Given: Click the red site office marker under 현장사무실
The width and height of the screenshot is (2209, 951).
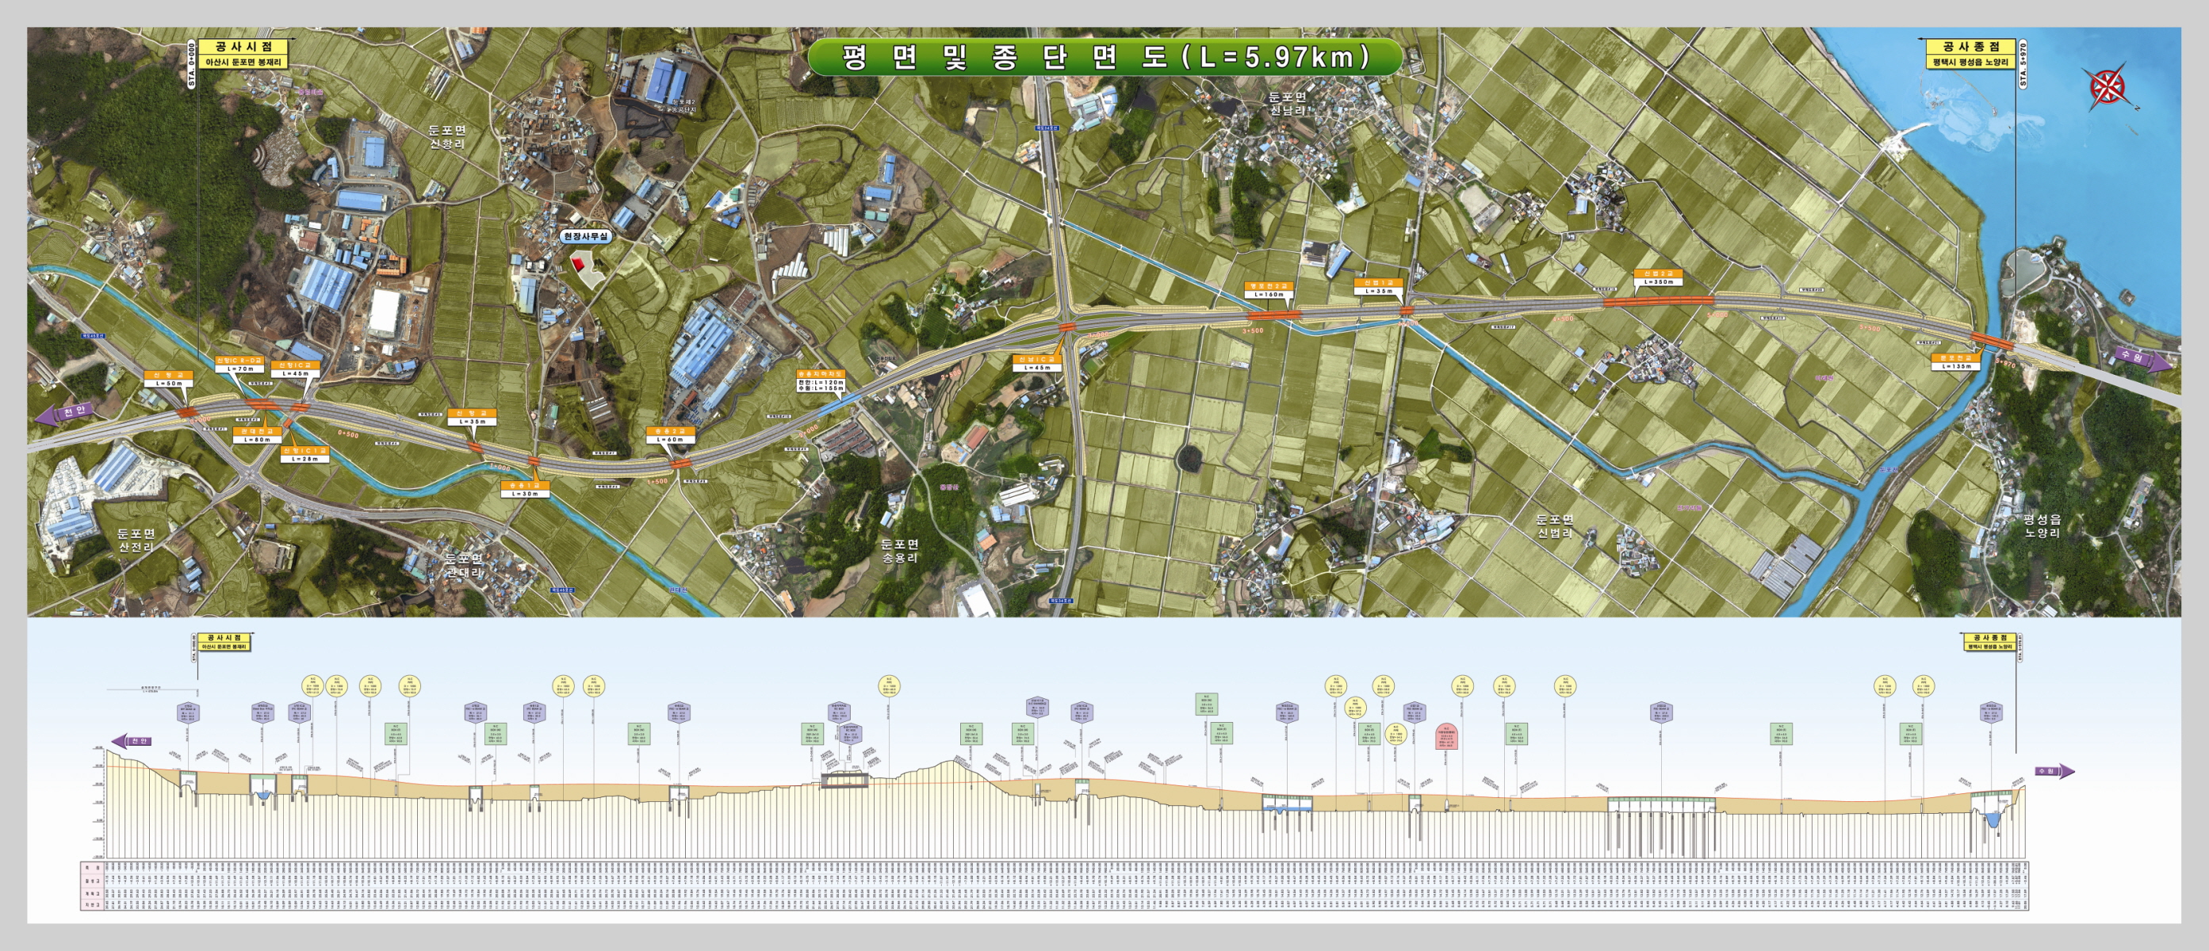Looking at the screenshot, I should pyautogui.click(x=578, y=262).
